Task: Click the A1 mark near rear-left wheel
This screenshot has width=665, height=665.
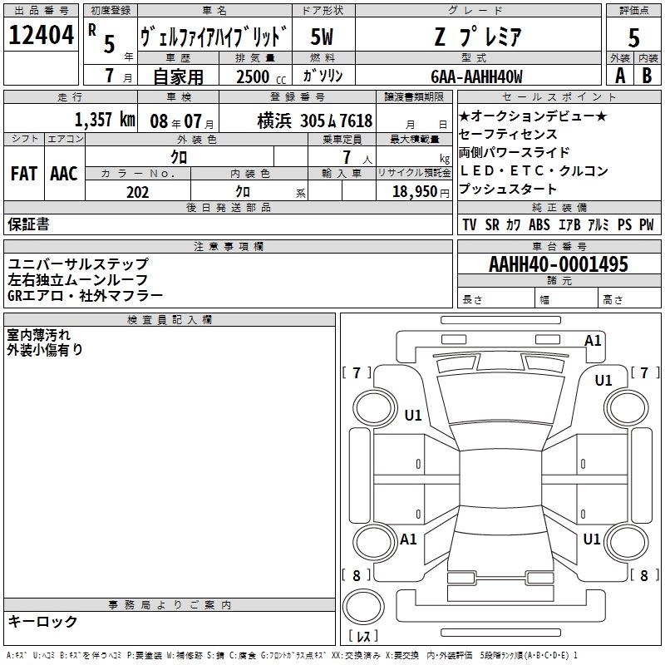Action: pos(408,539)
